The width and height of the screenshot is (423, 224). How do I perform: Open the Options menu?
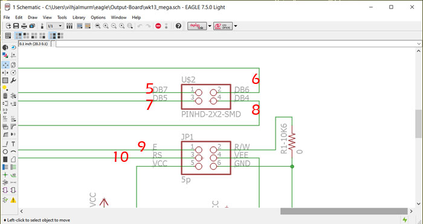click(x=98, y=18)
